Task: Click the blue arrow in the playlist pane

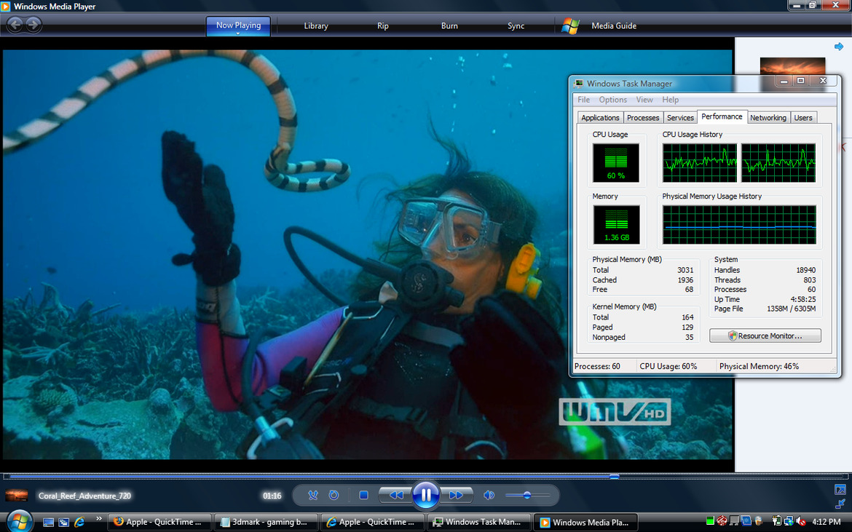Action: pos(839,47)
